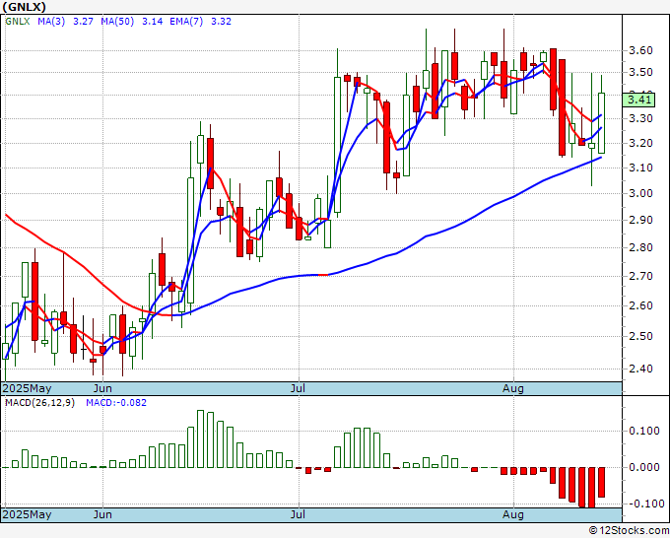This screenshot has height=538, width=670.
Task: Select the EMA(7) legend label
Action: tap(186, 22)
